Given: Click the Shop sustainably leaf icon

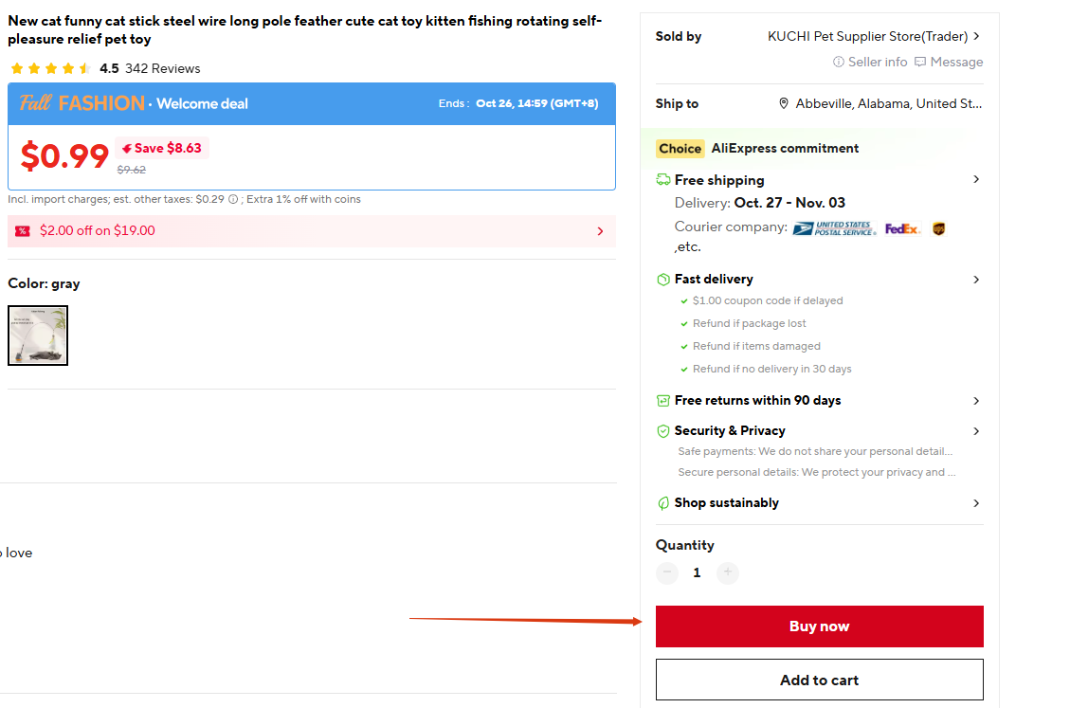Looking at the screenshot, I should (x=663, y=503).
